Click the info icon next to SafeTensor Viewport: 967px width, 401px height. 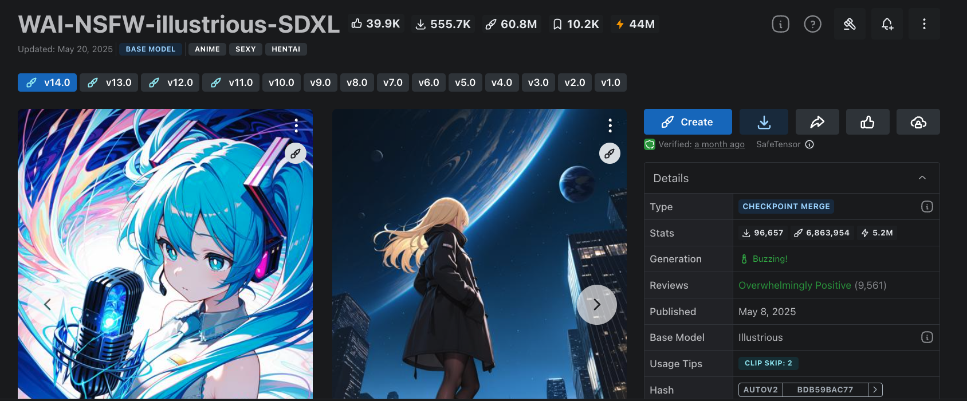click(x=809, y=144)
